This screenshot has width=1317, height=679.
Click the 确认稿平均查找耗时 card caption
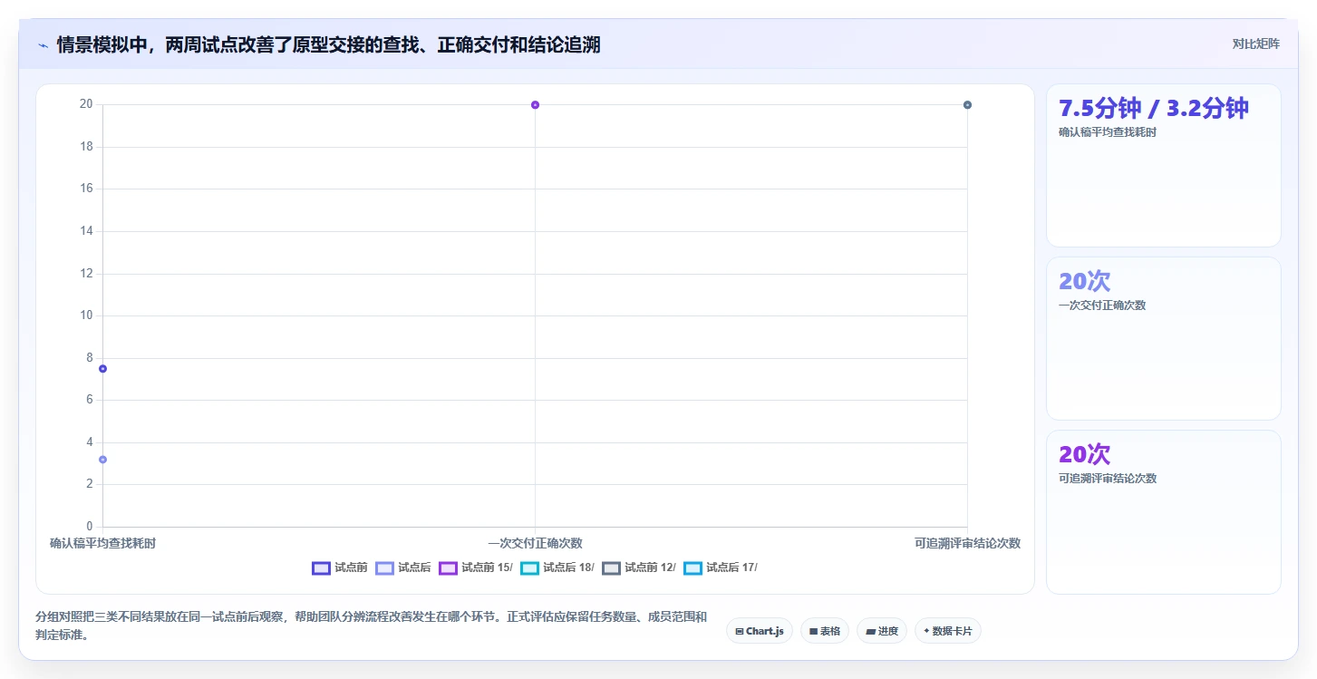point(1108,132)
